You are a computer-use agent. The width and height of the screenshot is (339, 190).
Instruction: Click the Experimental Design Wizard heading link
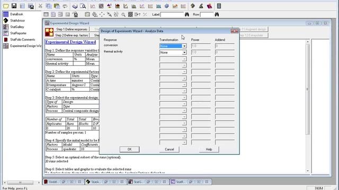tap(70, 42)
